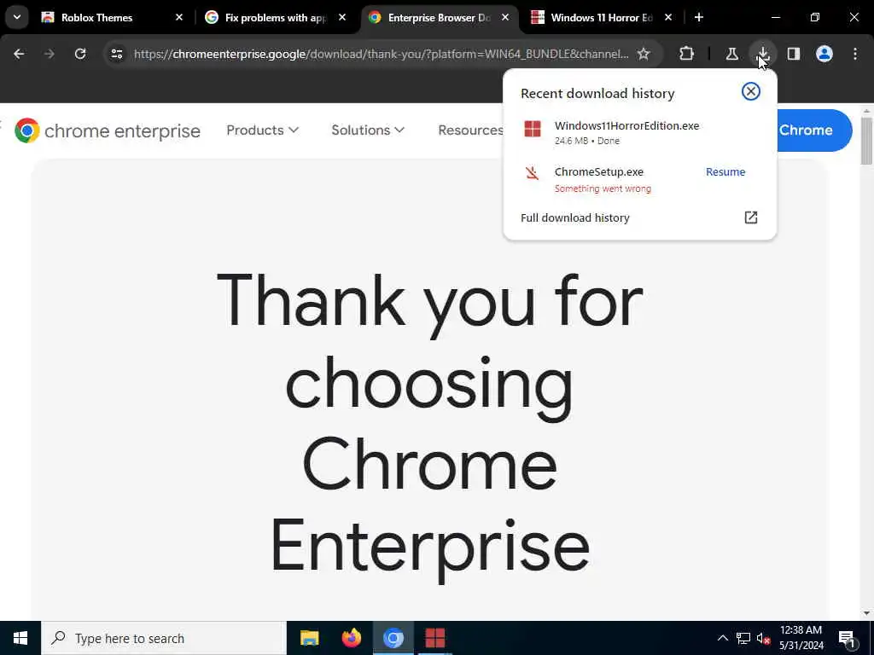Click the Chrome taskbar icon

[393, 638]
